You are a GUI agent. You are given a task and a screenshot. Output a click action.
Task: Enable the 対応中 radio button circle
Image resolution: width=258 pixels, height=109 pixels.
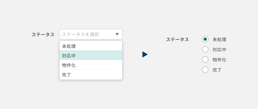click(205, 50)
